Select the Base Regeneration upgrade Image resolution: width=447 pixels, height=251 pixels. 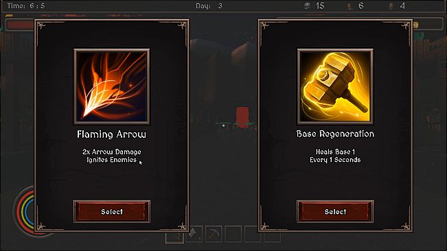(x=335, y=211)
